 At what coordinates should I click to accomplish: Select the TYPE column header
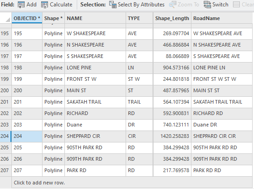pos(139,18)
